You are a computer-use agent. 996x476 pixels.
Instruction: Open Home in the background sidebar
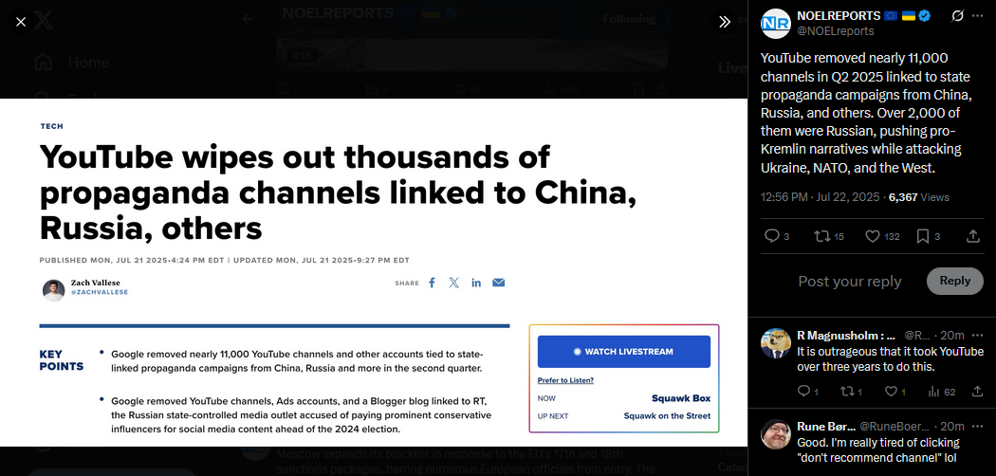pyautogui.click(x=72, y=63)
